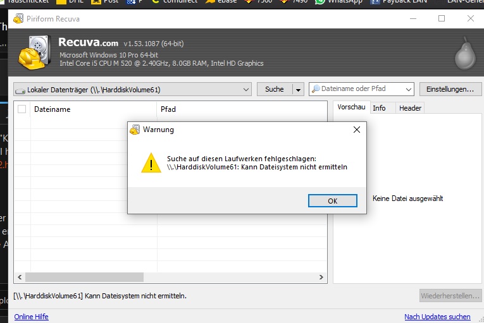Open the Online Hilfe link
The image size is (484, 323).
point(31,317)
